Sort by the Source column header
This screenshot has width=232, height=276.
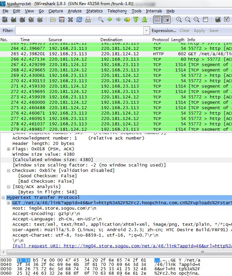74,40
